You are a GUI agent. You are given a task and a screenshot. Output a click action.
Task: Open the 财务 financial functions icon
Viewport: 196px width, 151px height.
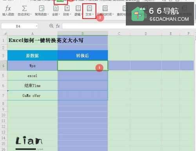(x=67, y=9)
